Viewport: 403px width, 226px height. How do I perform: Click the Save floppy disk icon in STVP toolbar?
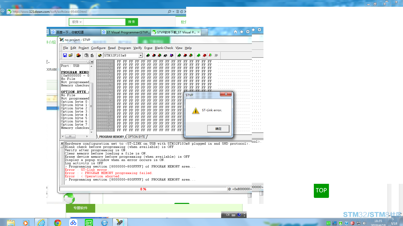[x=65, y=55]
